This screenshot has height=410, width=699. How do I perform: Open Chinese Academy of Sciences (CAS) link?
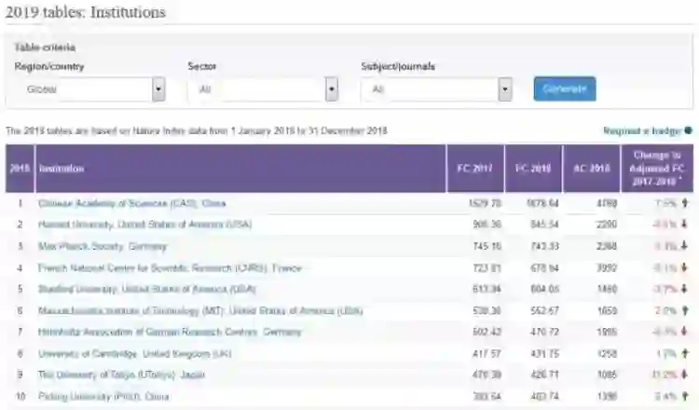click(132, 204)
